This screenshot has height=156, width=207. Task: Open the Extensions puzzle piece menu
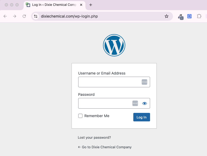pos(199,16)
